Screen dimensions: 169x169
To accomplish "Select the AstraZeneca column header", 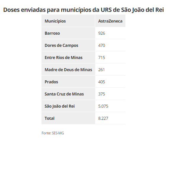I will tap(110, 21).
